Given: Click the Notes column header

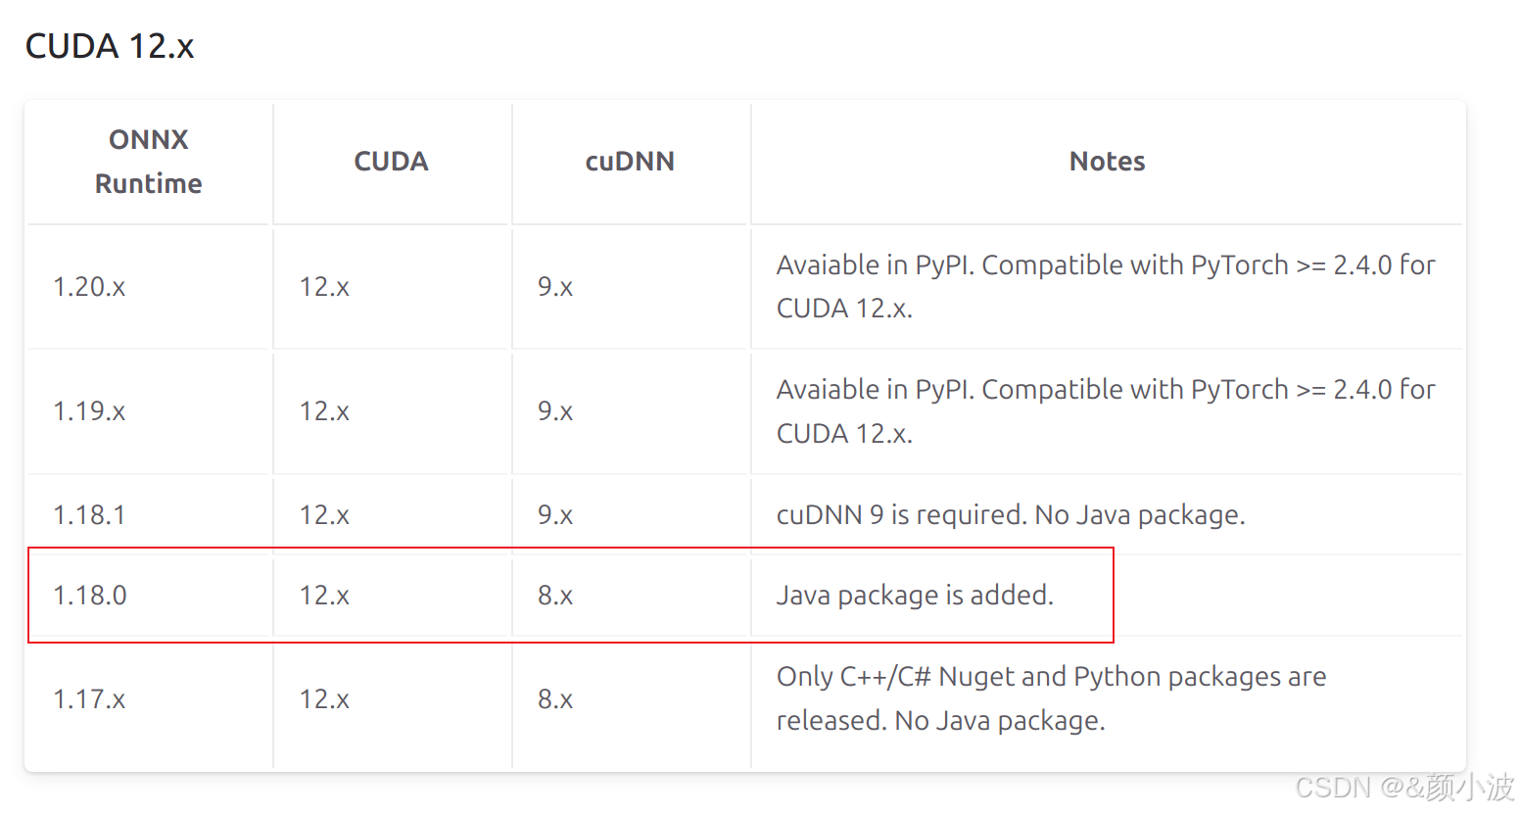Looking at the screenshot, I should [x=1106, y=161].
